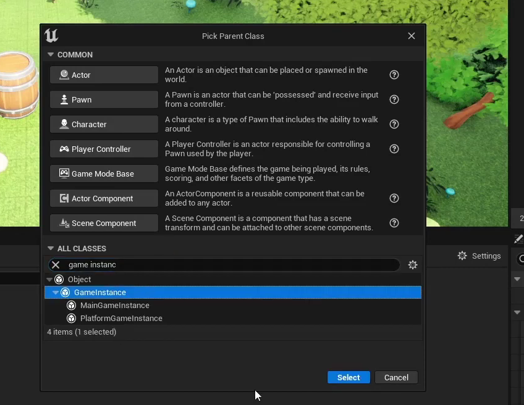The width and height of the screenshot is (524, 405).
Task: Click the pencil edit icon at right edge
Action: pos(518,239)
